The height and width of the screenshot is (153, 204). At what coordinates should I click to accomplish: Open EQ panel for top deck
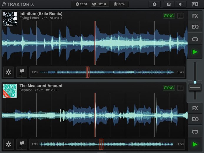[195, 27]
